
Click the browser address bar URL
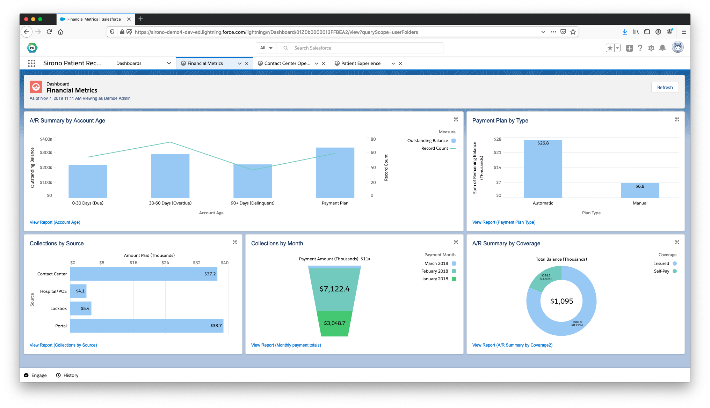point(276,32)
